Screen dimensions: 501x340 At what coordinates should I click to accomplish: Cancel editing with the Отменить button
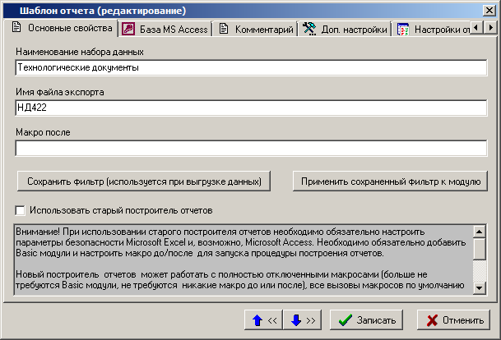pyautogui.click(x=454, y=319)
